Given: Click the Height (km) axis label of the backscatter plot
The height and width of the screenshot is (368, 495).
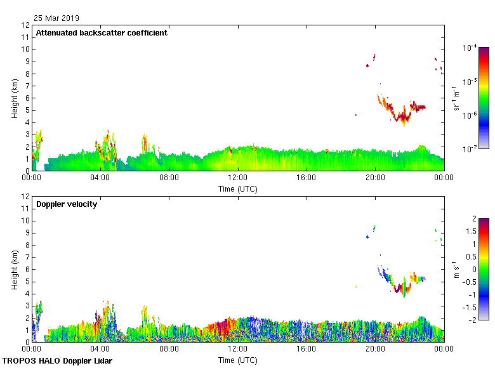Looking at the screenshot, I should 15,98.
